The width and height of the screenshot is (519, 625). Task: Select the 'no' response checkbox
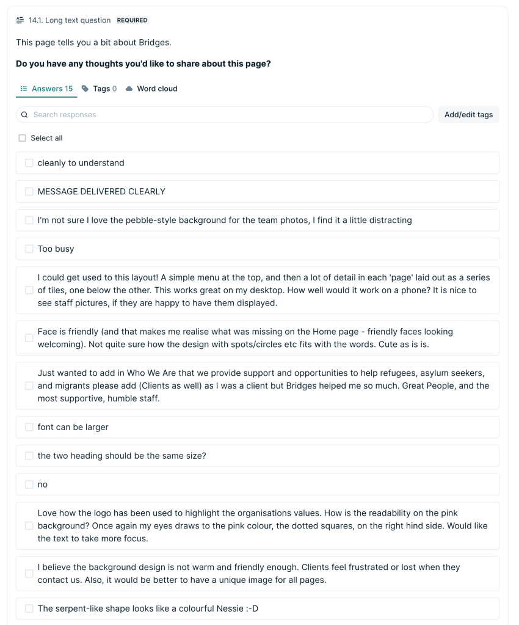click(29, 484)
